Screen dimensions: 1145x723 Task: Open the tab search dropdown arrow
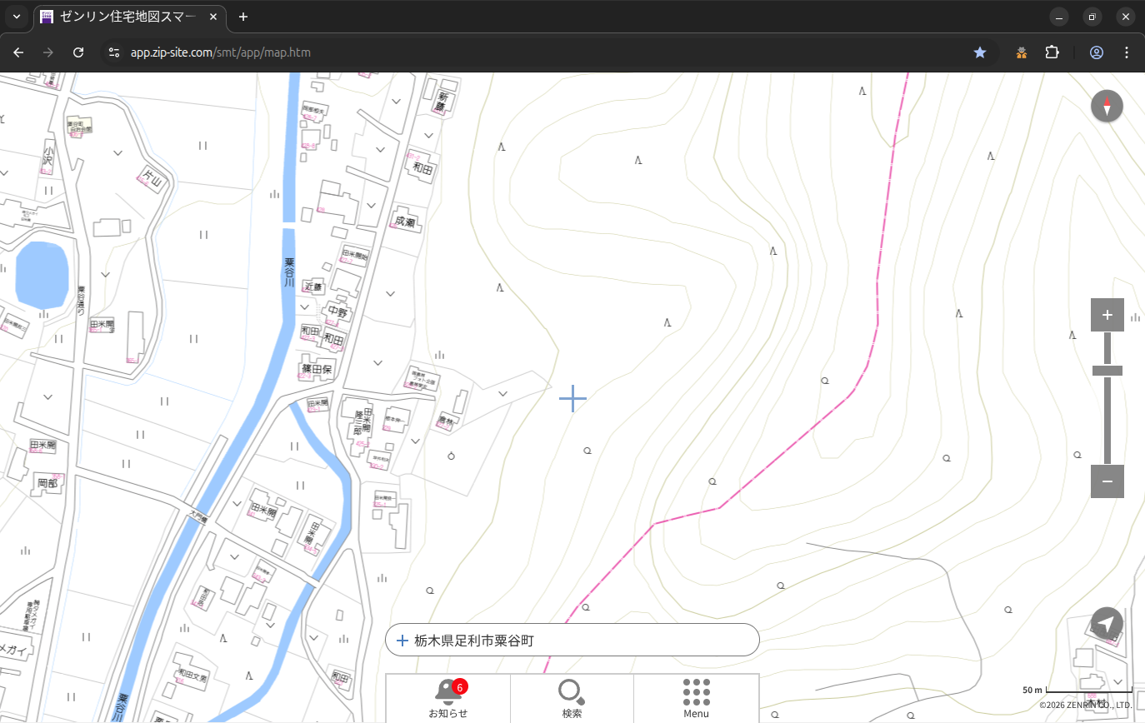click(17, 17)
